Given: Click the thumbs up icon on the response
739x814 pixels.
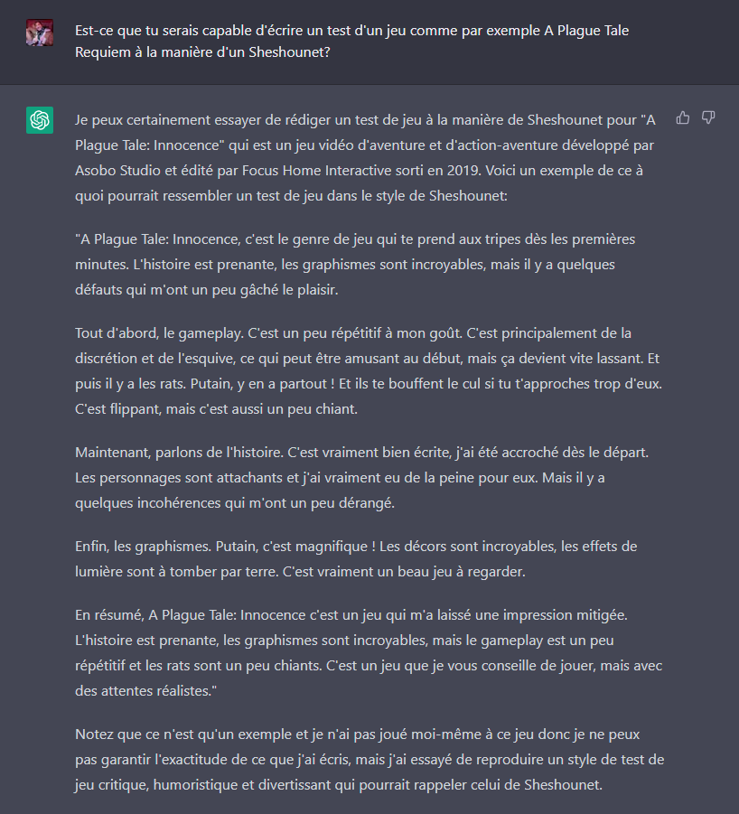Looking at the screenshot, I should [683, 118].
